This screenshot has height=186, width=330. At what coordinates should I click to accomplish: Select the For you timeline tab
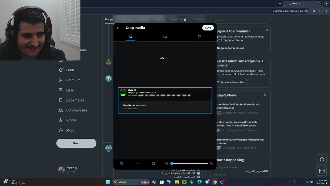[110, 19]
